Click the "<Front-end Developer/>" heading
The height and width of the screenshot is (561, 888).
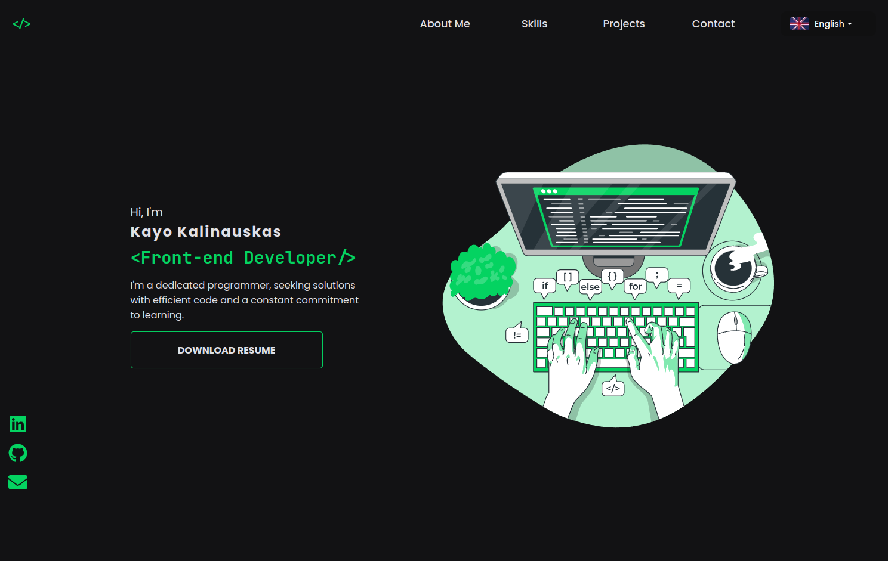click(x=243, y=258)
